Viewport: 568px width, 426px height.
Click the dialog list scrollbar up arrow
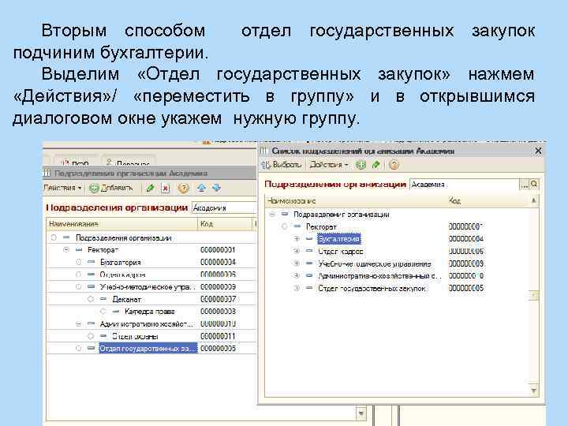[534, 200]
